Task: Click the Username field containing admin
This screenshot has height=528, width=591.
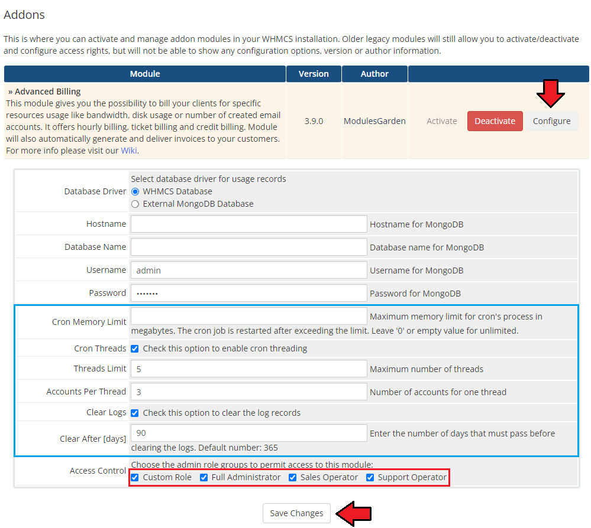Action: pyautogui.click(x=248, y=270)
